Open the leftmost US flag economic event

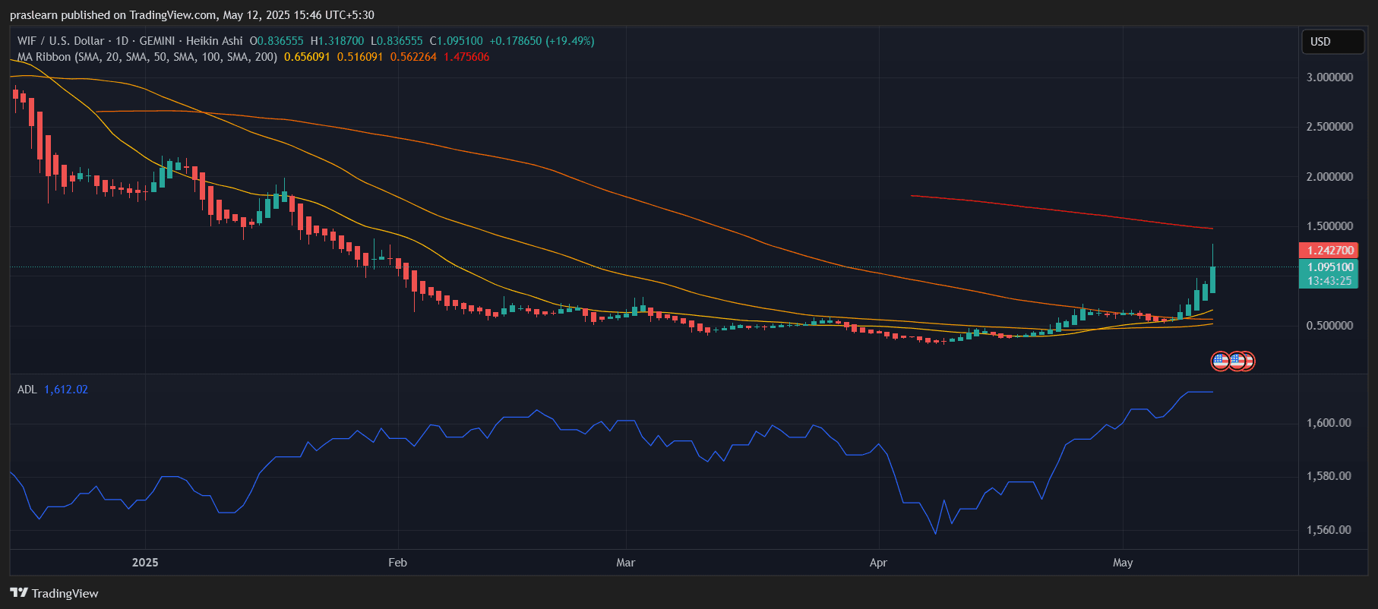[1219, 361]
